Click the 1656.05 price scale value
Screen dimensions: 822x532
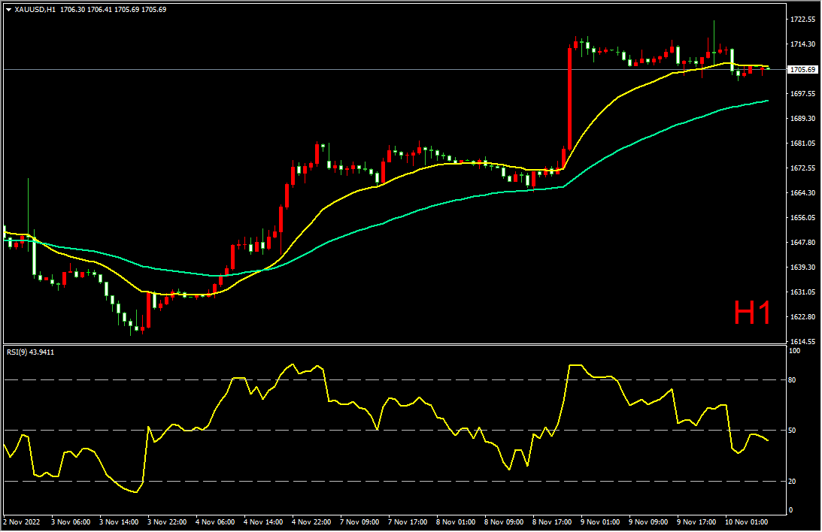point(802,217)
